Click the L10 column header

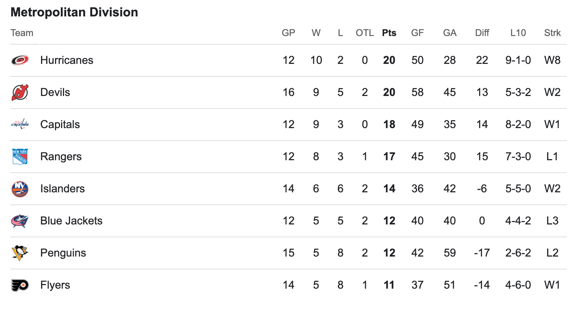(x=518, y=33)
